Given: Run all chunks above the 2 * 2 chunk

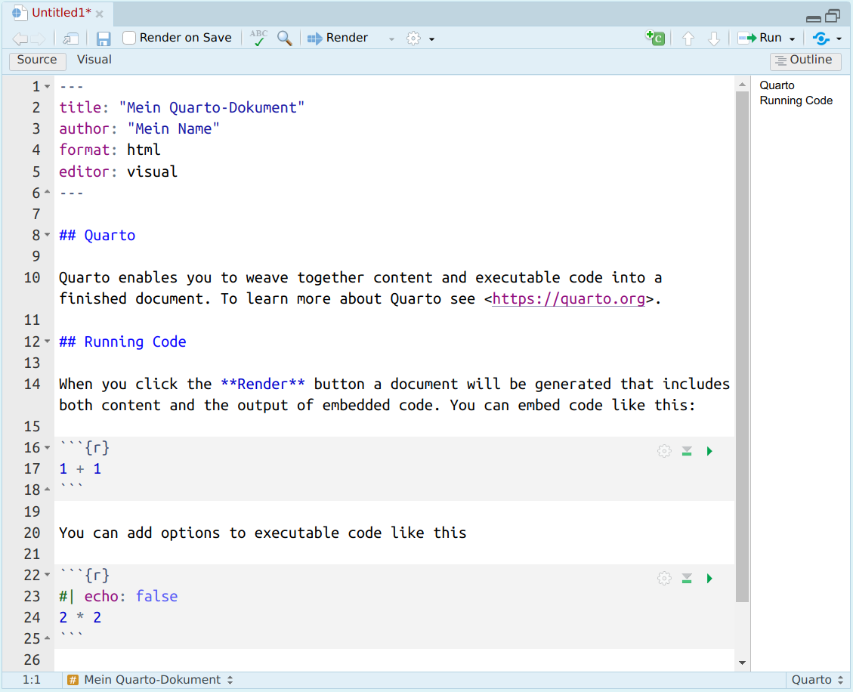Looking at the screenshot, I should (687, 578).
